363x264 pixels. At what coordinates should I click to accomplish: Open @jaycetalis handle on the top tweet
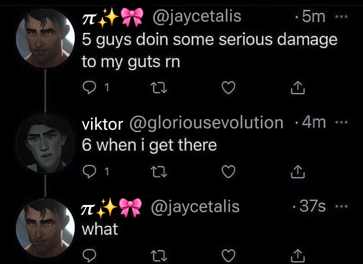pos(197,17)
